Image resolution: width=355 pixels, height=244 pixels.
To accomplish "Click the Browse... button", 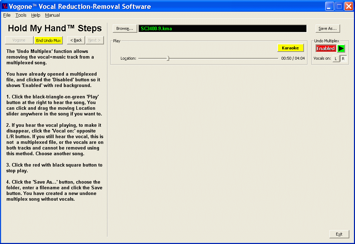I will (124, 29).
